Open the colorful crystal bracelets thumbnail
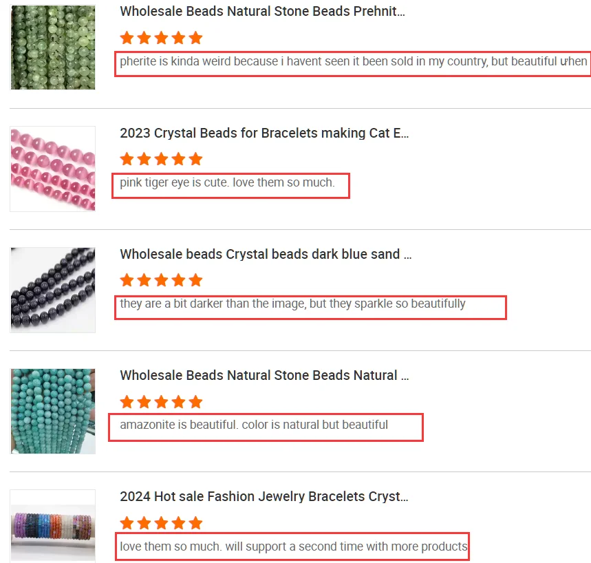This screenshot has height=563, width=591. click(53, 527)
